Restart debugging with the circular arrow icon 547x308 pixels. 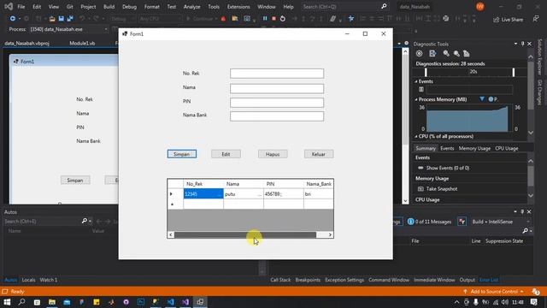tap(283, 19)
